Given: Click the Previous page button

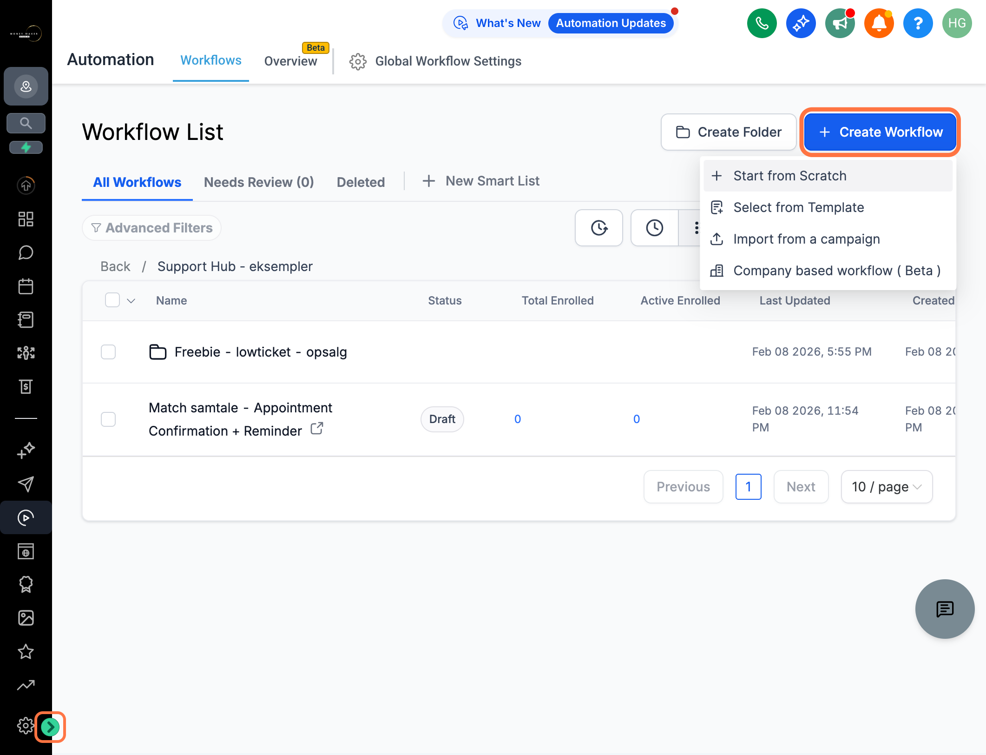Looking at the screenshot, I should [x=684, y=487].
